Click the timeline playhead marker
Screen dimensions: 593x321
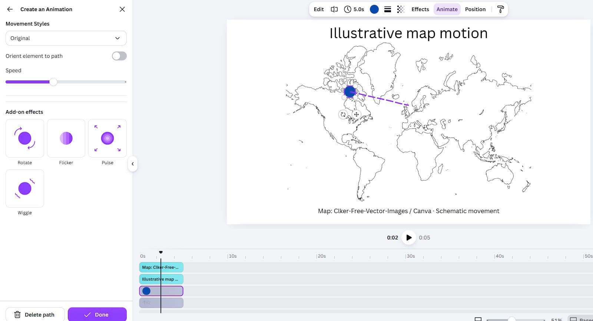point(161,252)
